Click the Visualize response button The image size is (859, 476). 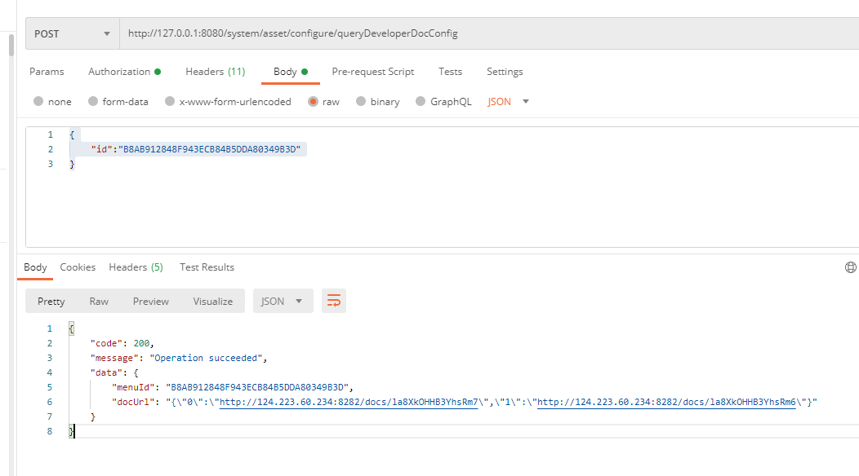click(212, 301)
